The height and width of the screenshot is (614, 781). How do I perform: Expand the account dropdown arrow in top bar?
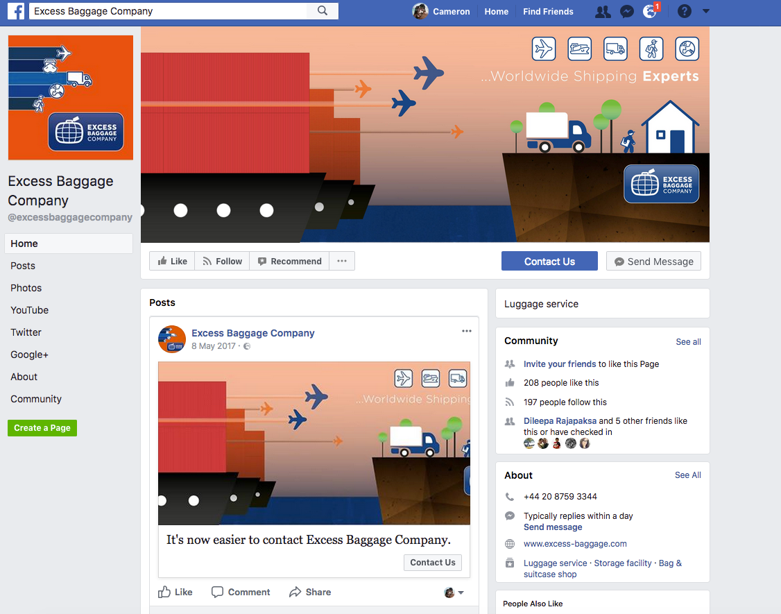pyautogui.click(x=706, y=12)
